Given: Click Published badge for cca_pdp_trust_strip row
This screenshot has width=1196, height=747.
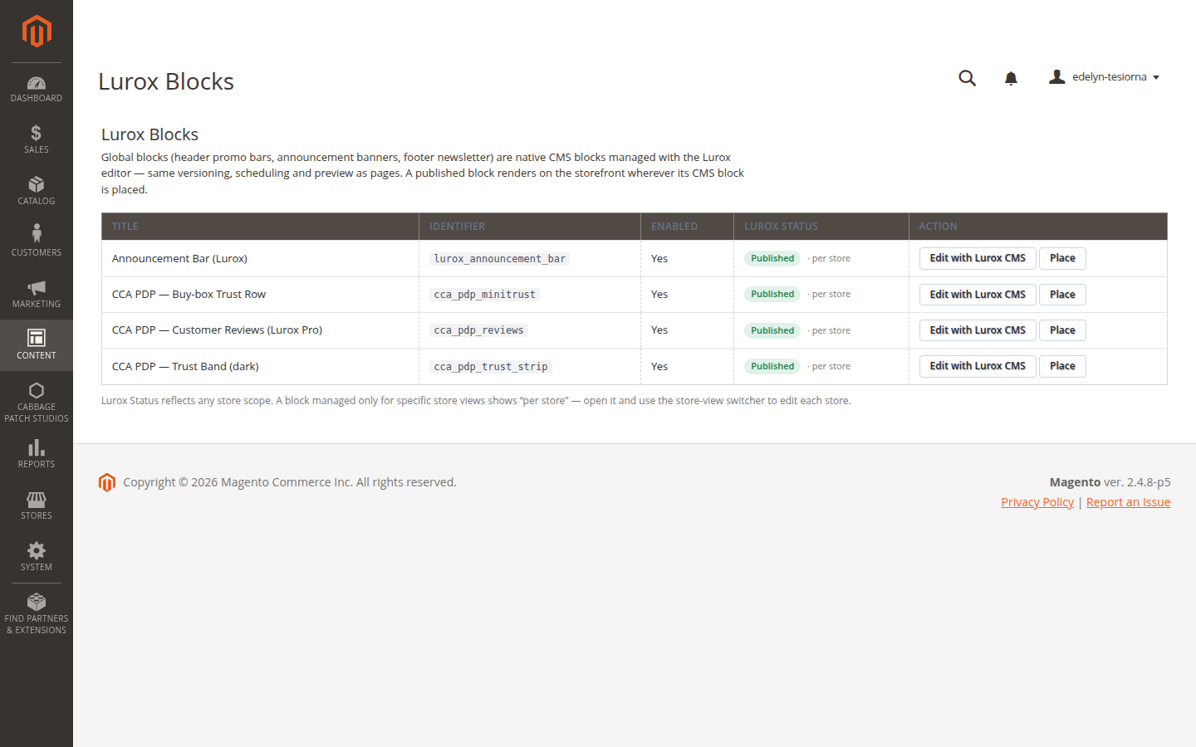Looking at the screenshot, I should 772,366.
